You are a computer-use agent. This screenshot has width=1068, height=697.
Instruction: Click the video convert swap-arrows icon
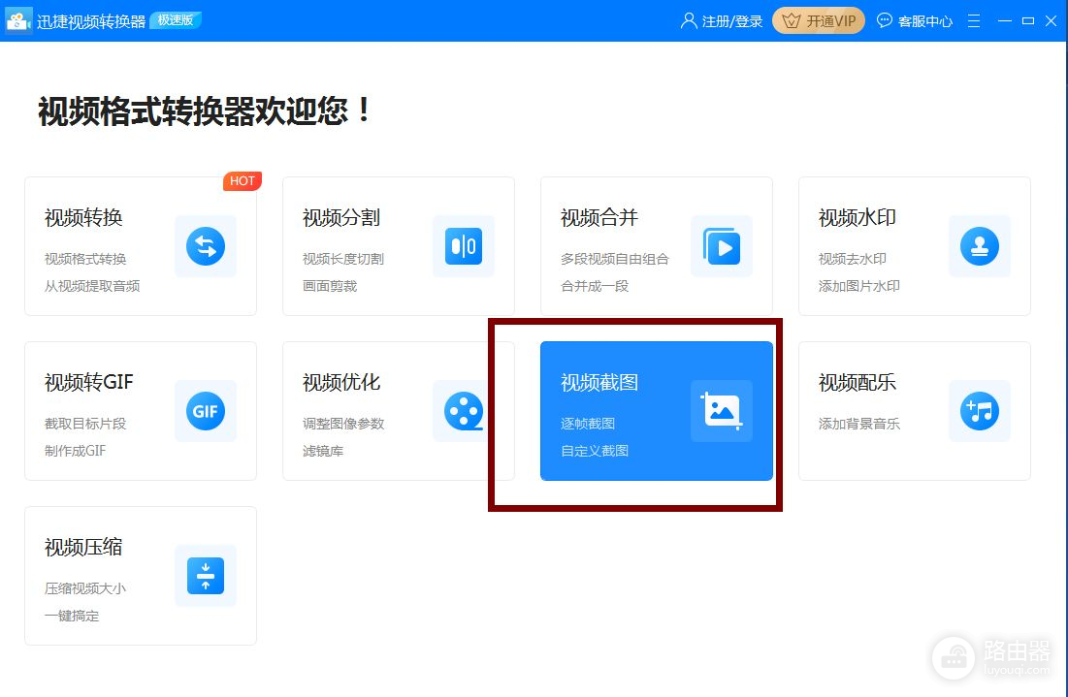pos(205,246)
